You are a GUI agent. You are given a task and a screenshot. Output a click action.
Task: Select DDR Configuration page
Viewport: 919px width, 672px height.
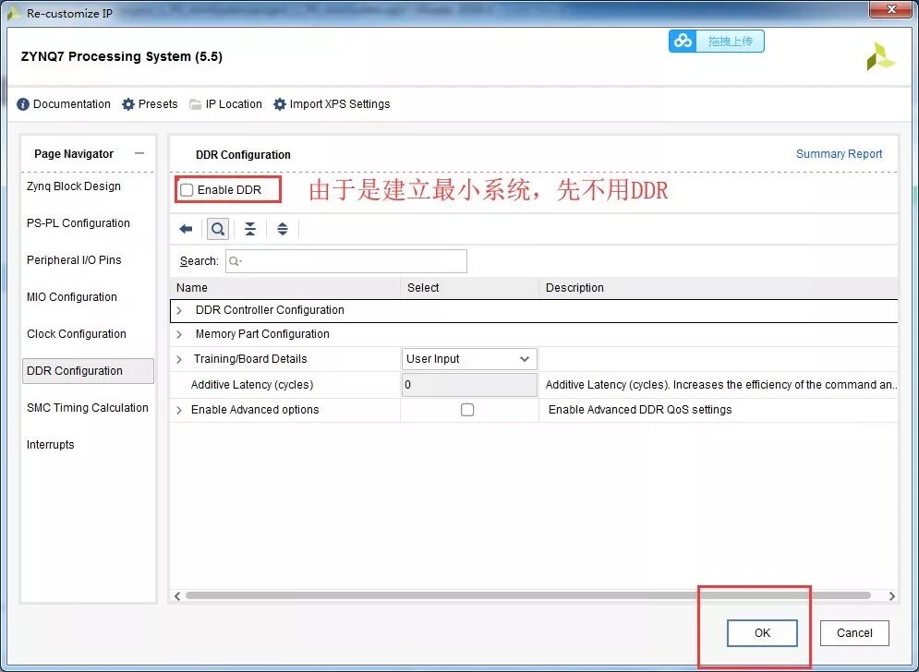click(x=88, y=371)
